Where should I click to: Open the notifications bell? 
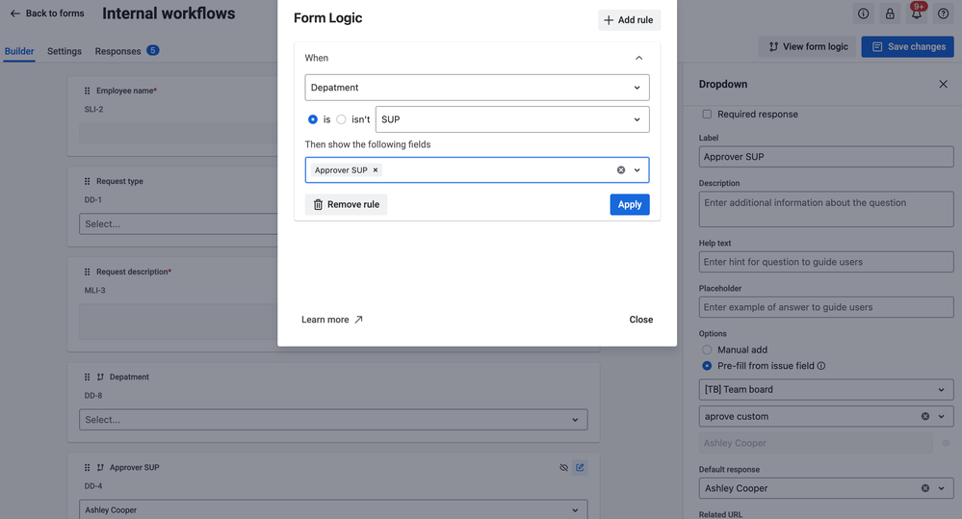(x=917, y=13)
